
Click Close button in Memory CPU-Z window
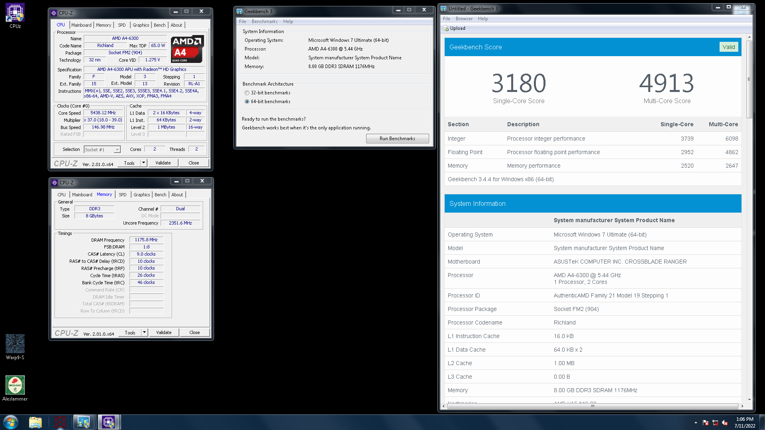pyautogui.click(x=194, y=332)
